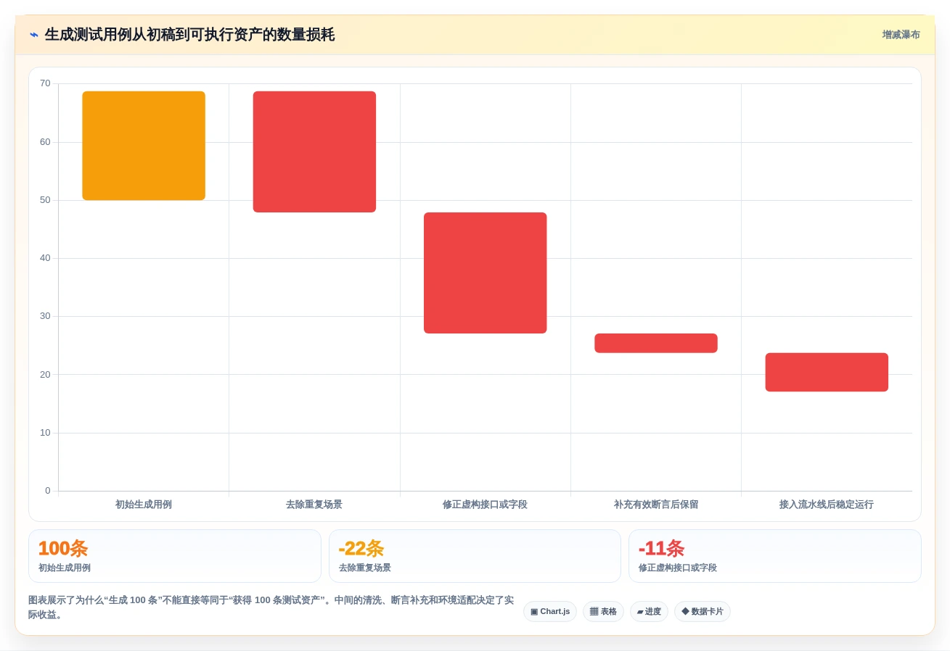Image resolution: width=950 pixels, height=651 pixels.
Task: Click the red 去除重复场景 waterfall bar
Action: coord(314,152)
